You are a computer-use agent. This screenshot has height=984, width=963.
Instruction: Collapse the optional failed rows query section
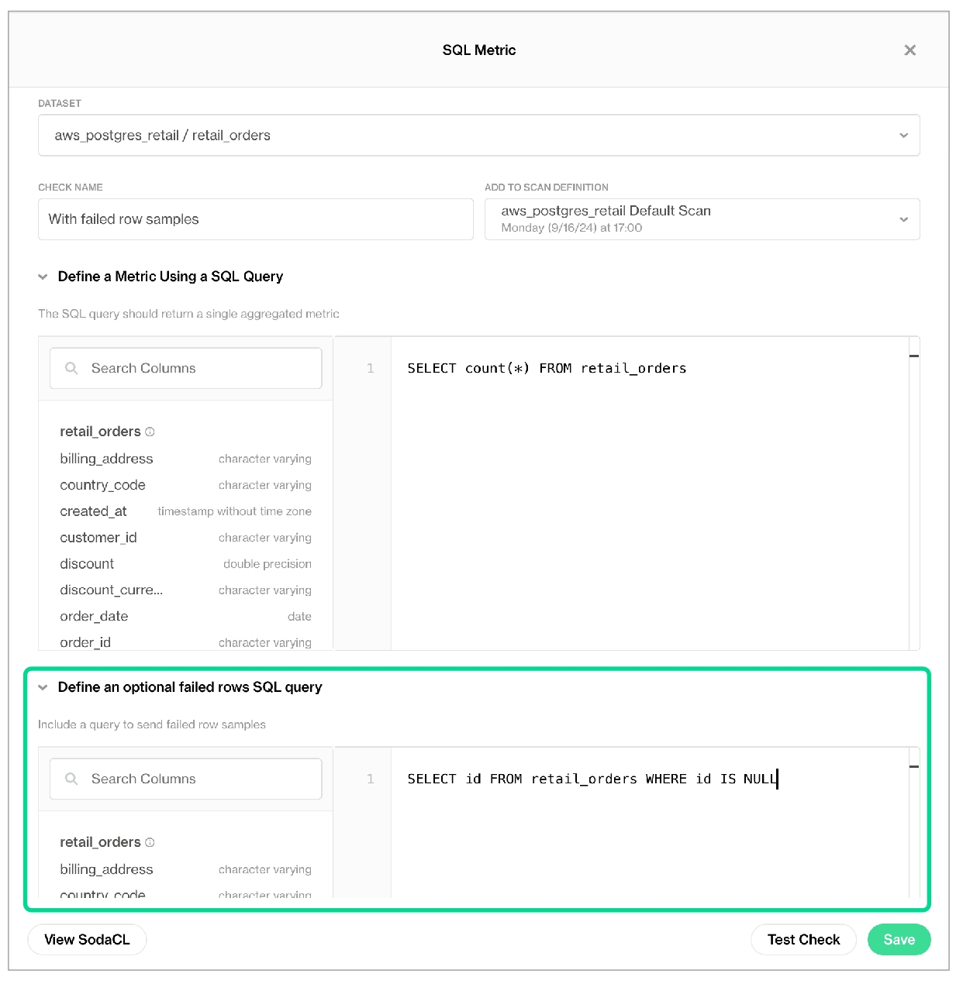point(43,687)
